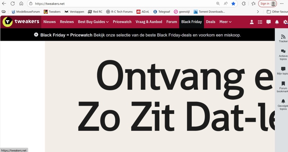Click the Black Friday = Pricewatch banner
This screenshot has height=152, width=288.
[138, 35]
